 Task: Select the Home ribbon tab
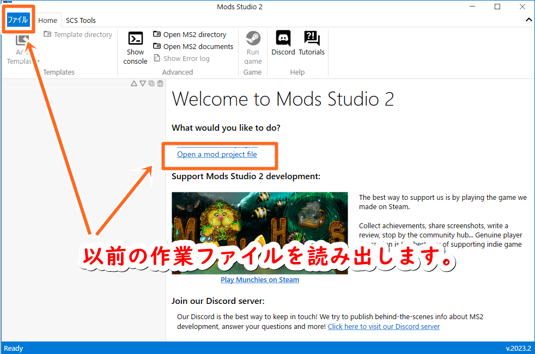(48, 20)
